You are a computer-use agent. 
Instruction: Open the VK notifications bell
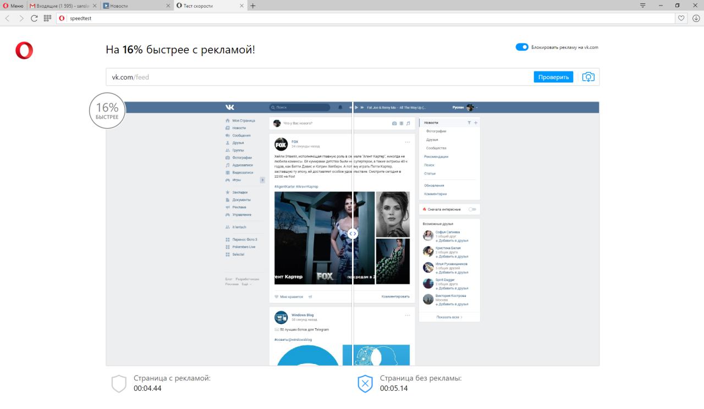pyautogui.click(x=340, y=107)
